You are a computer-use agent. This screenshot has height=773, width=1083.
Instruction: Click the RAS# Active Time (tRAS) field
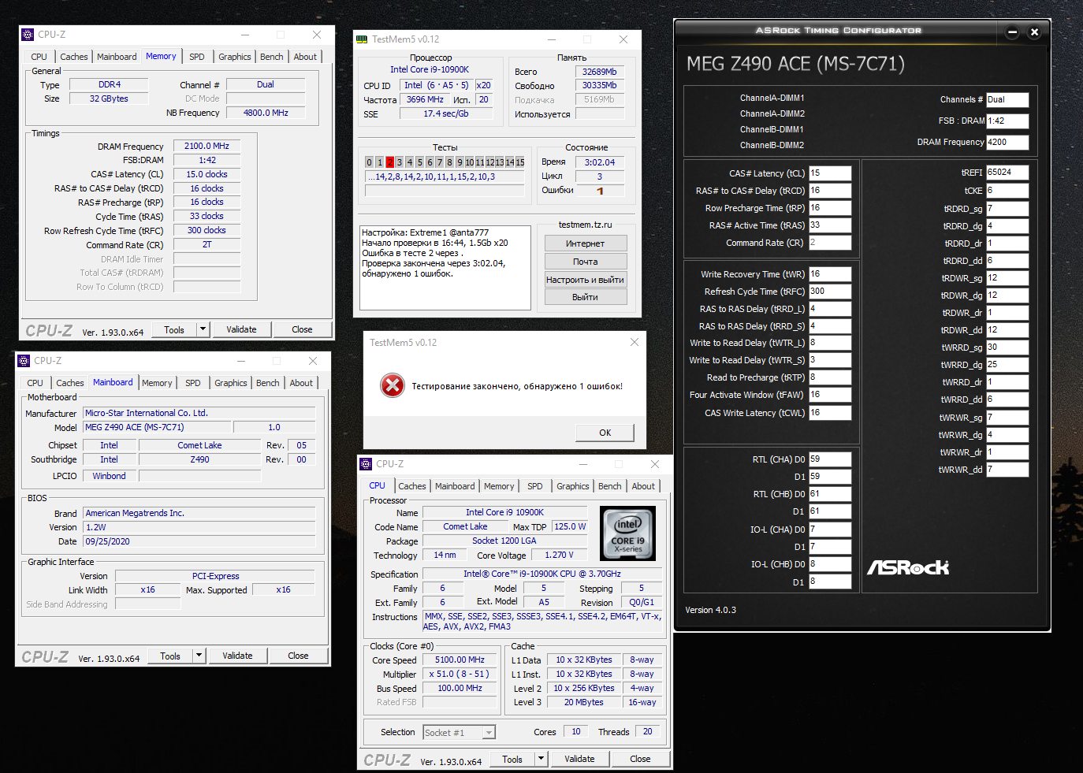tap(830, 225)
